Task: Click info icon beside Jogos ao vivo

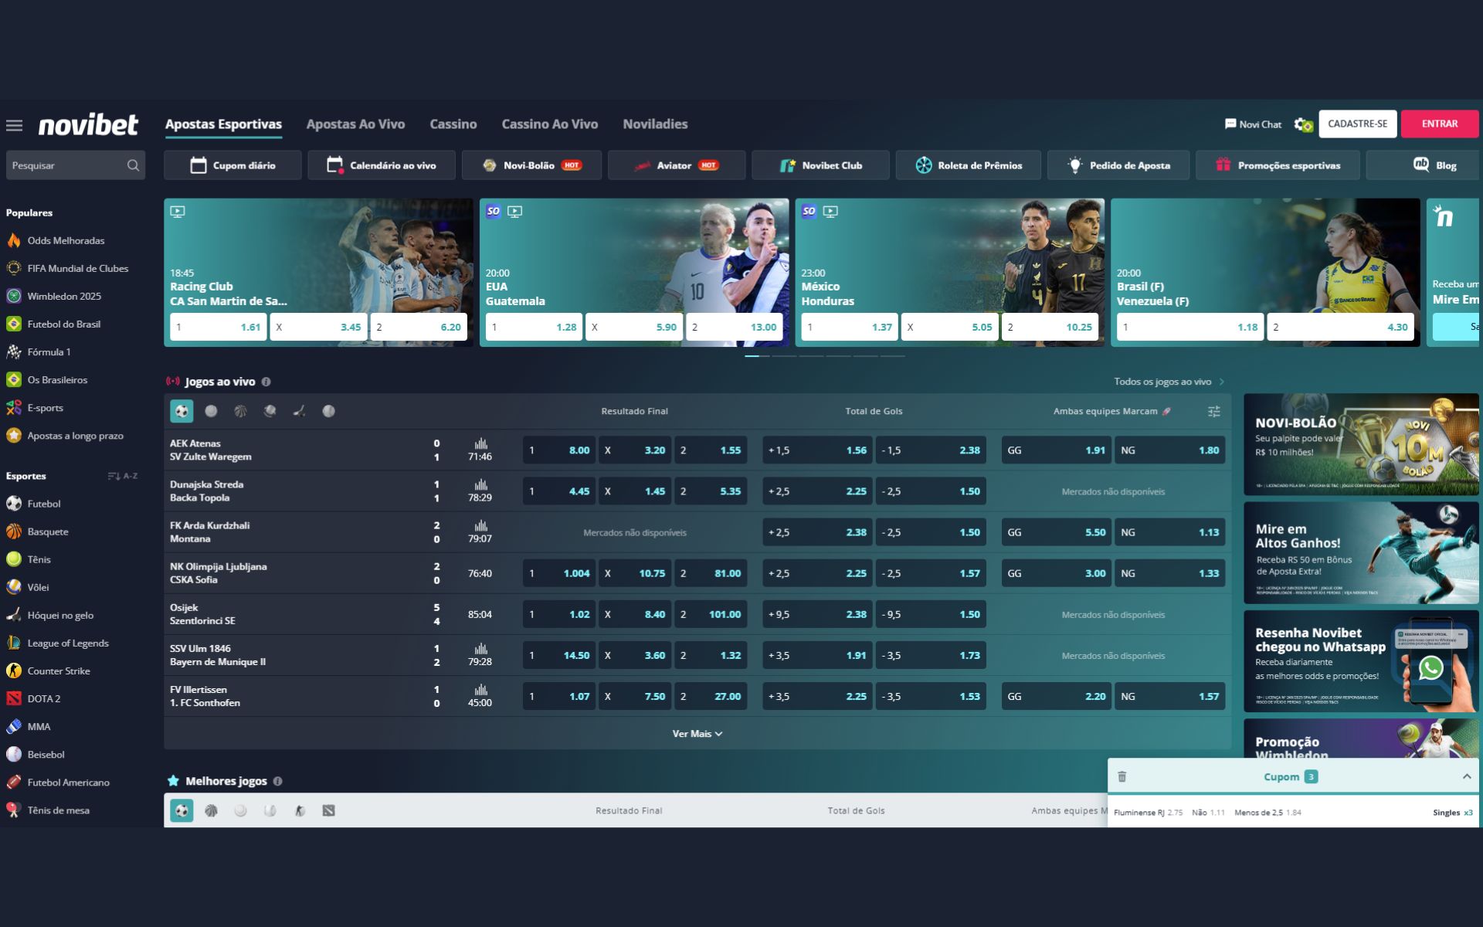Action: [x=266, y=382]
